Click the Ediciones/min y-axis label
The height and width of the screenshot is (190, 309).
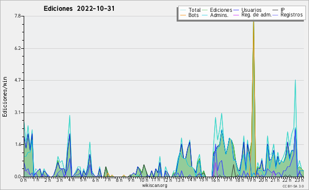click(x=5, y=97)
